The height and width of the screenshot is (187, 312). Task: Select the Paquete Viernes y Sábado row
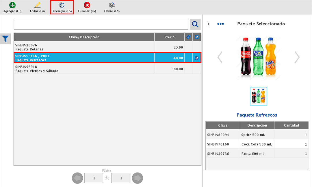pyautogui.click(x=84, y=69)
